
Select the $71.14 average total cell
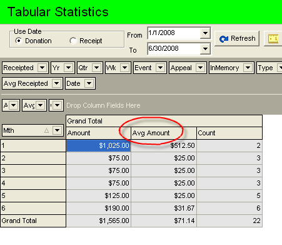click(x=164, y=221)
